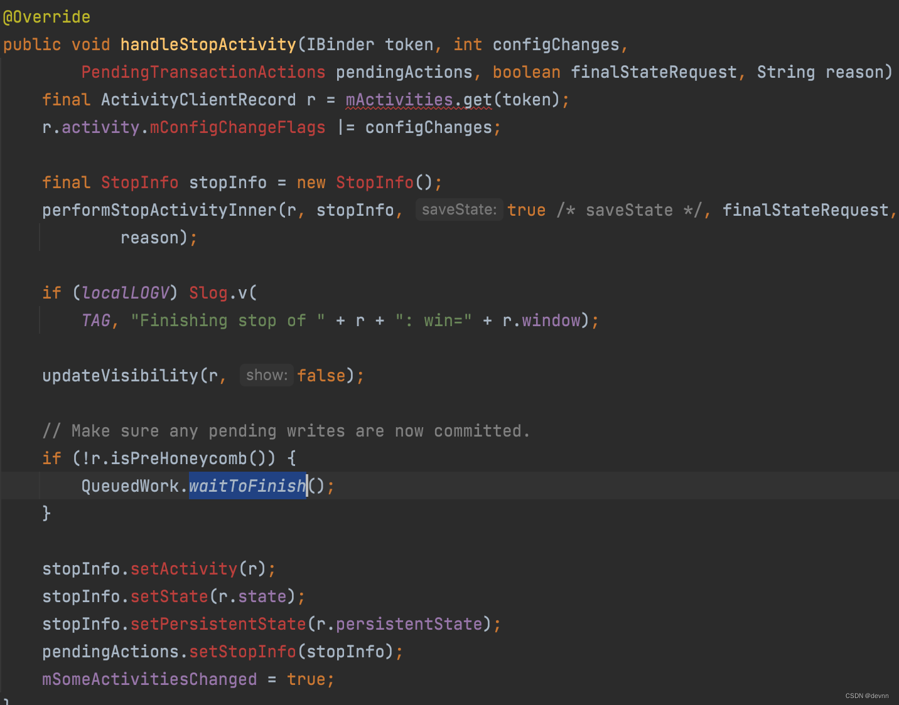The image size is (899, 705).
Task: Click the /* saveState */ inline comment
Action: [x=630, y=210]
